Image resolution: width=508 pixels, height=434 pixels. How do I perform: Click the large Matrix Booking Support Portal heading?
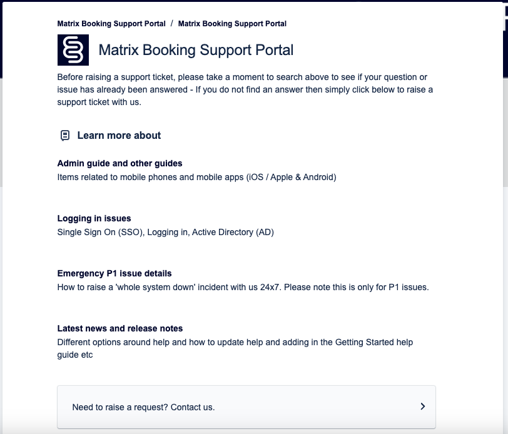tap(196, 50)
